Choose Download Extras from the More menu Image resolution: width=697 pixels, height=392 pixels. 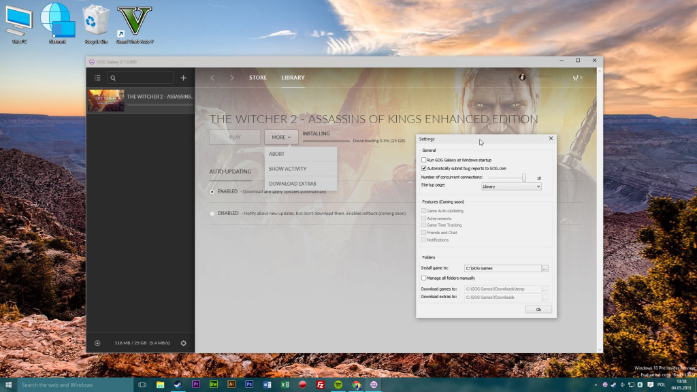tap(292, 184)
